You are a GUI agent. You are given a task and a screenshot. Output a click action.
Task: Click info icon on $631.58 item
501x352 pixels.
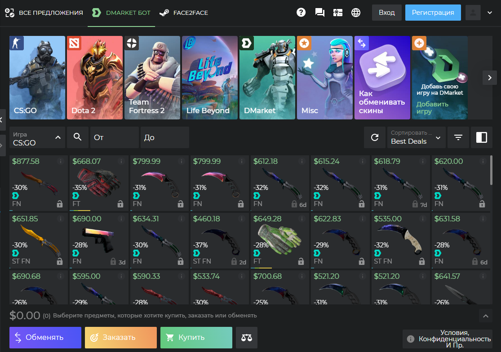point(483,219)
